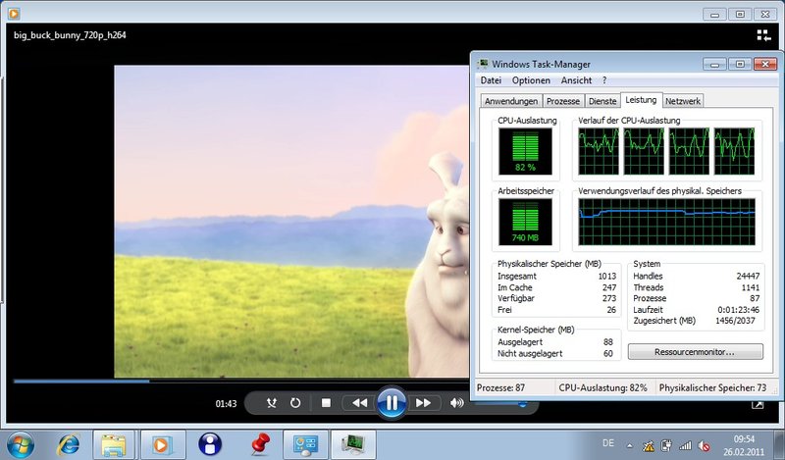
Task: Click the warning flag tray icon
Action: coord(649,445)
